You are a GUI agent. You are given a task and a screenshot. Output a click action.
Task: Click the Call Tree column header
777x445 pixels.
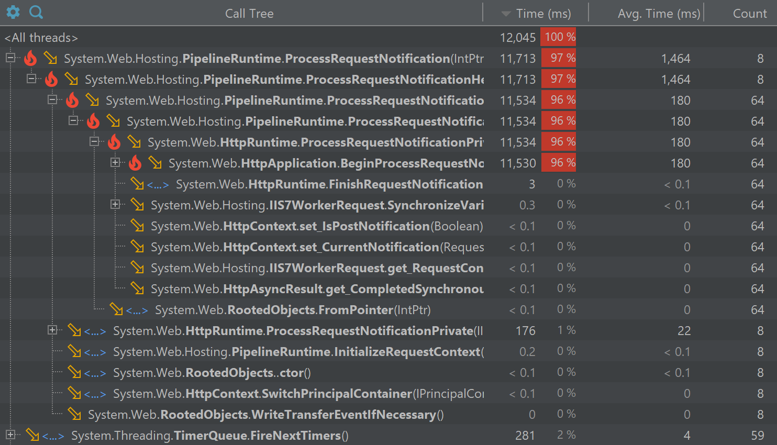pyautogui.click(x=249, y=13)
